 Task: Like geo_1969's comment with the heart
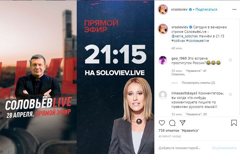click(230, 60)
